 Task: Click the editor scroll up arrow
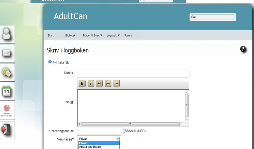[x=187, y=92]
